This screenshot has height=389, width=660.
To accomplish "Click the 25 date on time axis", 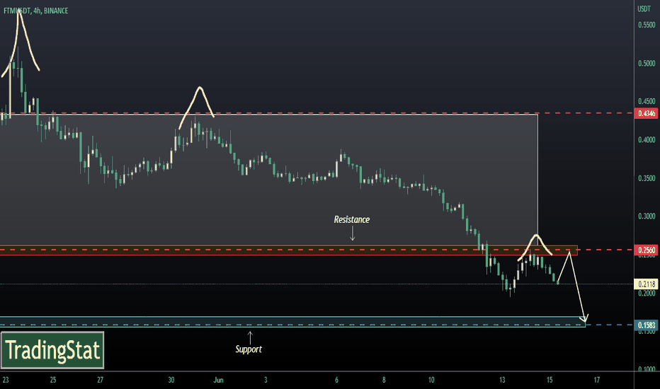I will pos(53,381).
